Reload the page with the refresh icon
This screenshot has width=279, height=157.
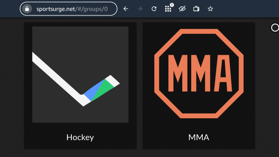click(154, 9)
